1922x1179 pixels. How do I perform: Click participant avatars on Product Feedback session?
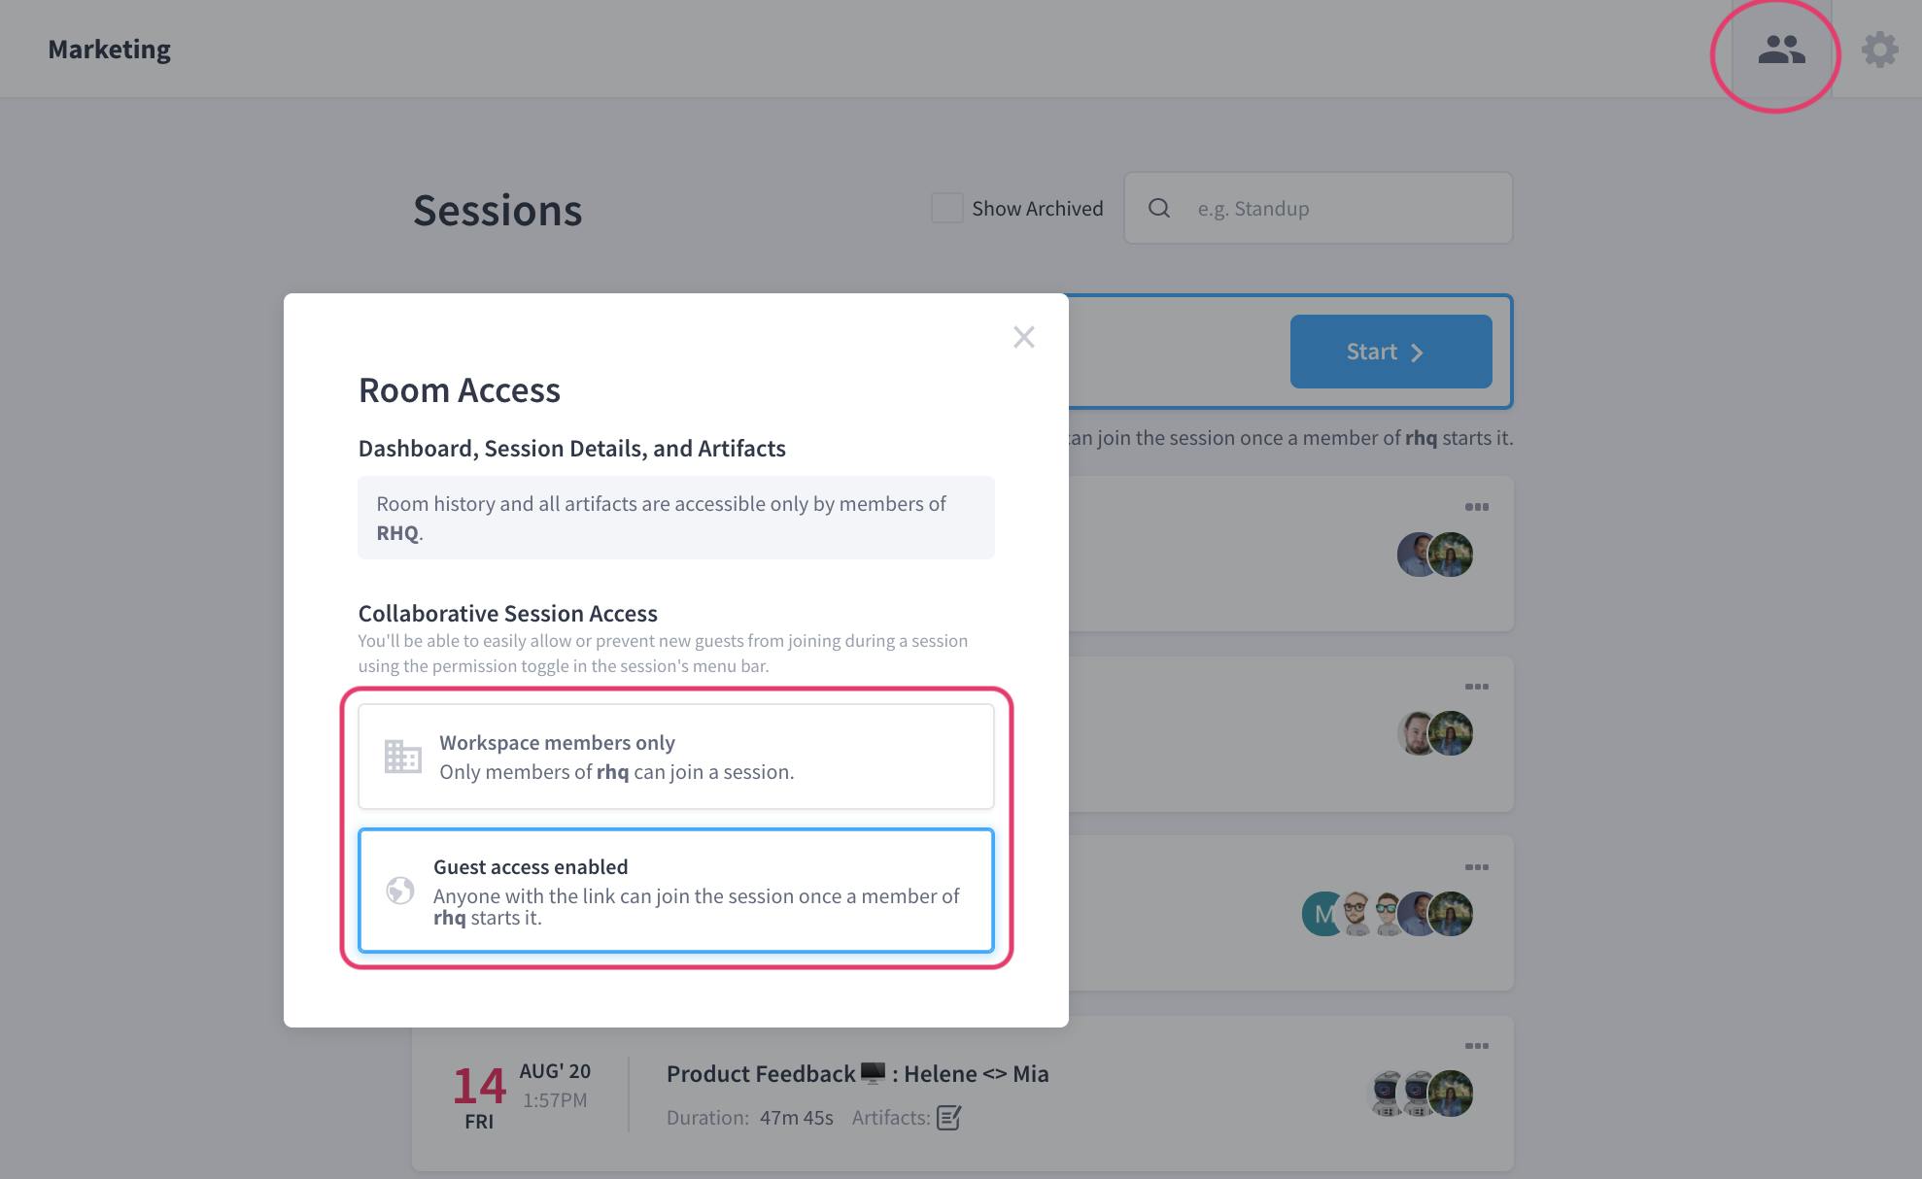click(x=1421, y=1094)
